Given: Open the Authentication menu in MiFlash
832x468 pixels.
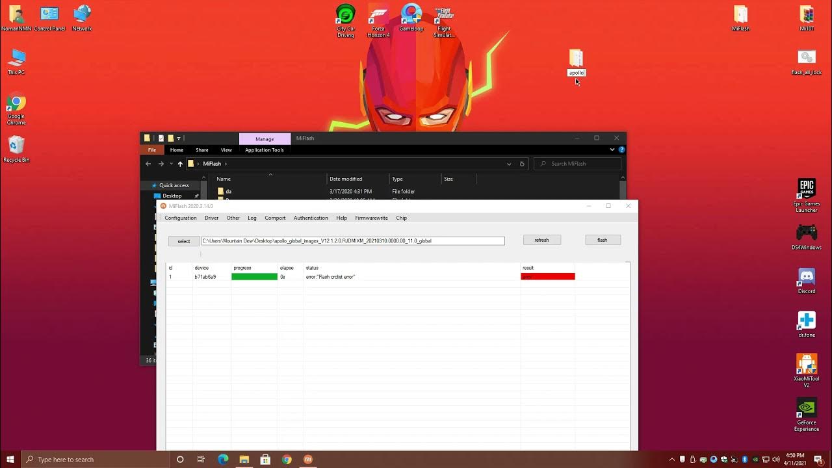Looking at the screenshot, I should (x=311, y=218).
